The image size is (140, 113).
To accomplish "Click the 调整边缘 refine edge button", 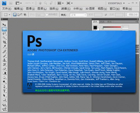I will point(133,15).
